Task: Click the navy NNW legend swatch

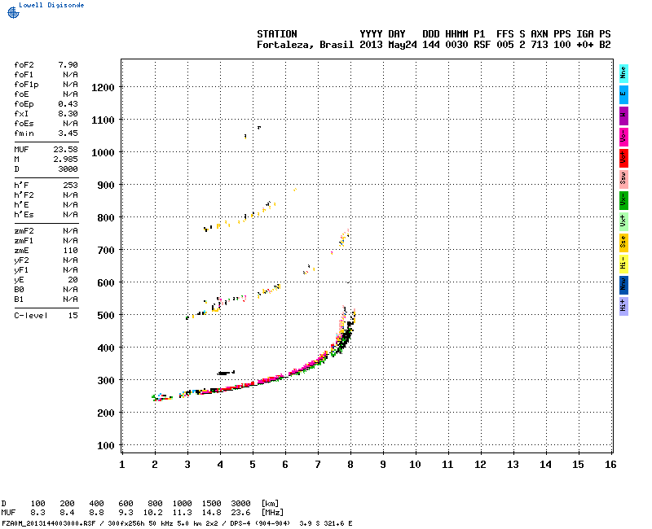Action: [623, 286]
